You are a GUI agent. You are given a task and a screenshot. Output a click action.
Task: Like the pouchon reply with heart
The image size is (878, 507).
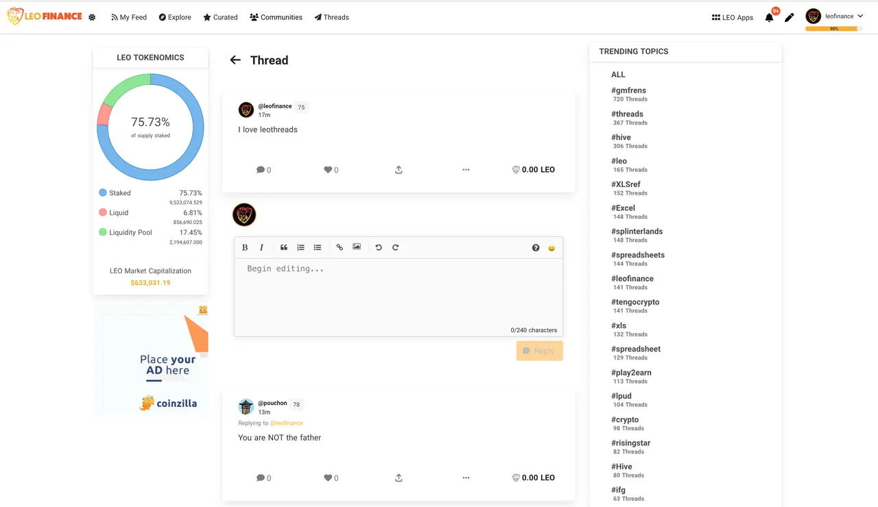click(328, 478)
